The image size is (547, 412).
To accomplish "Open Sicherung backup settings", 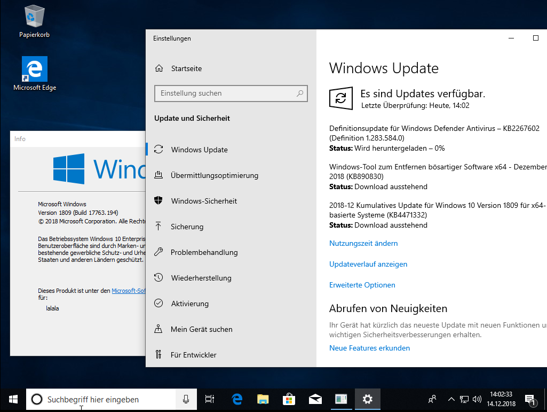I will point(187,227).
